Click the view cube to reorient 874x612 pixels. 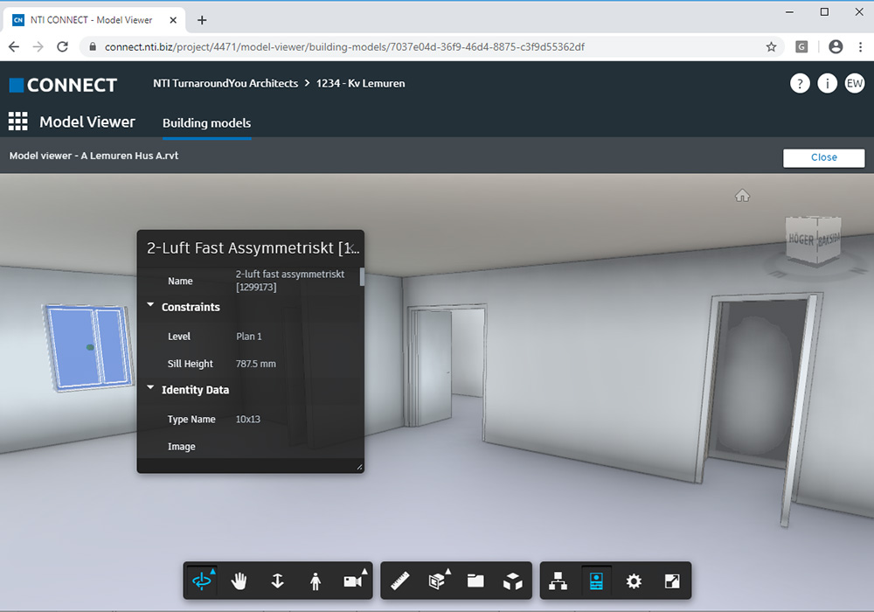click(813, 240)
